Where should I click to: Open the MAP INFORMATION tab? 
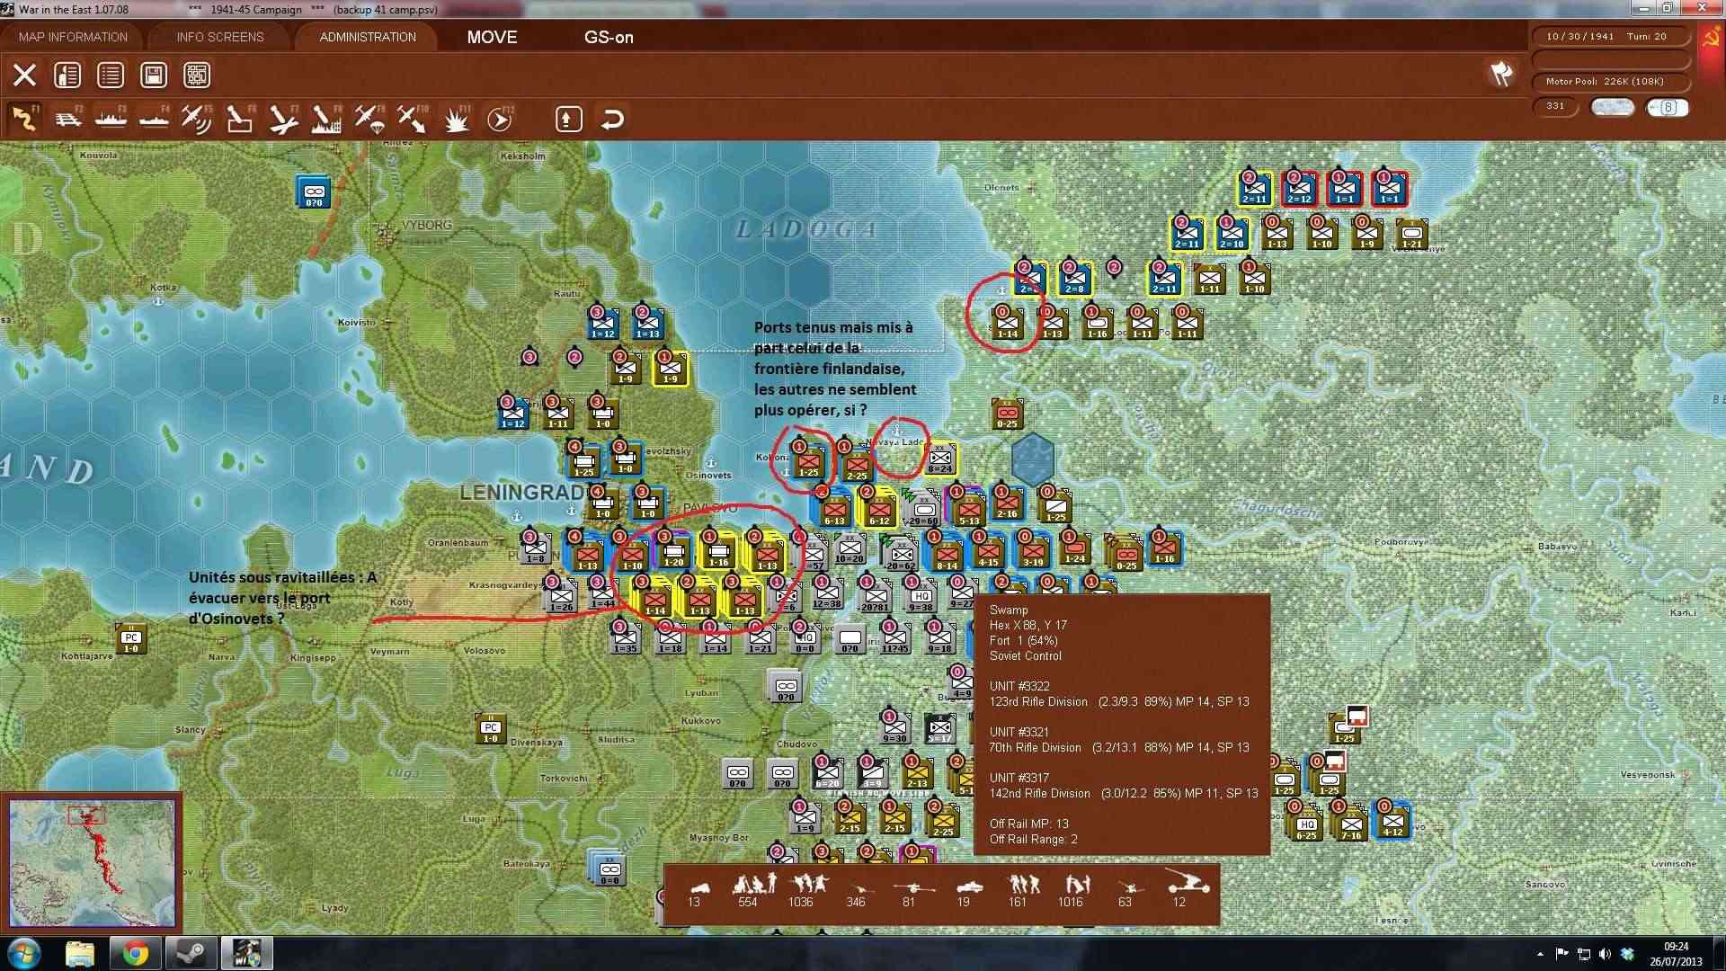pos(73,37)
